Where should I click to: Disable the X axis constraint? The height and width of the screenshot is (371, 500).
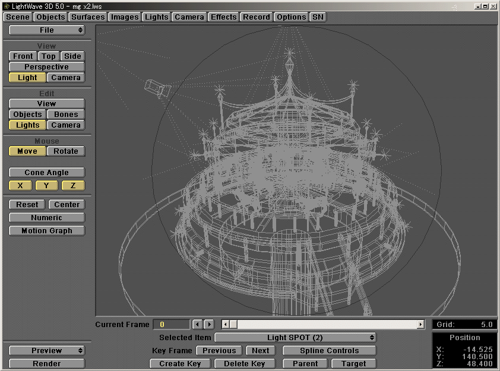coord(20,185)
